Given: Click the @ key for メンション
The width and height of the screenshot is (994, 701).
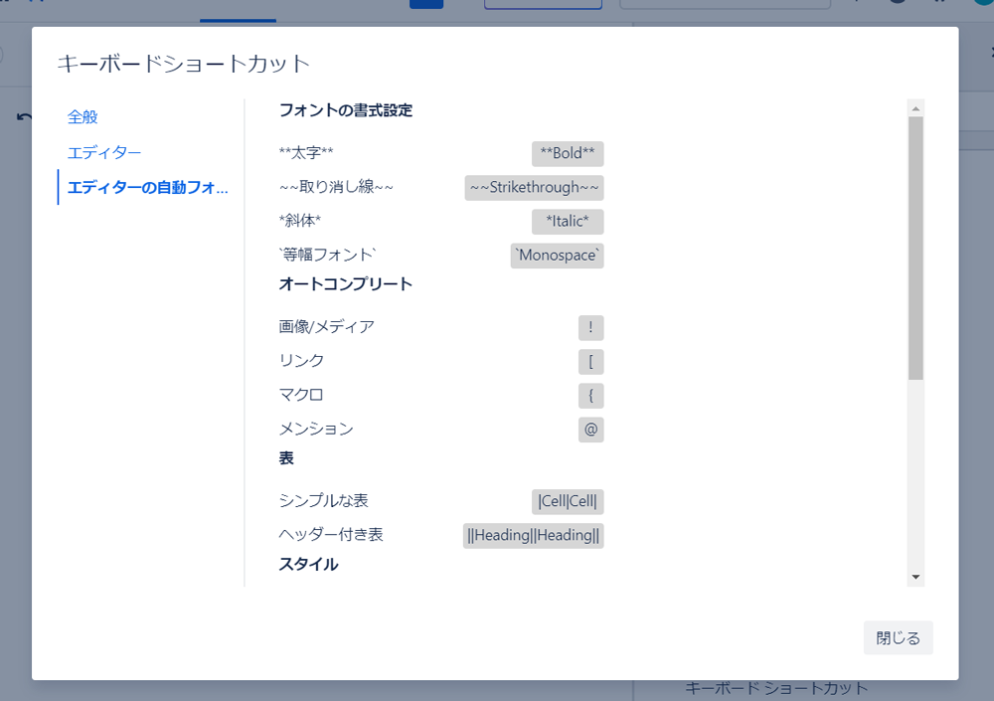Looking at the screenshot, I should 590,430.
